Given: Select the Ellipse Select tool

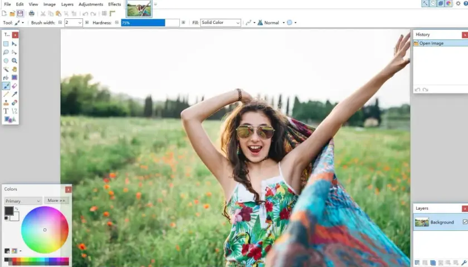Looking at the screenshot, I should pos(6,61).
